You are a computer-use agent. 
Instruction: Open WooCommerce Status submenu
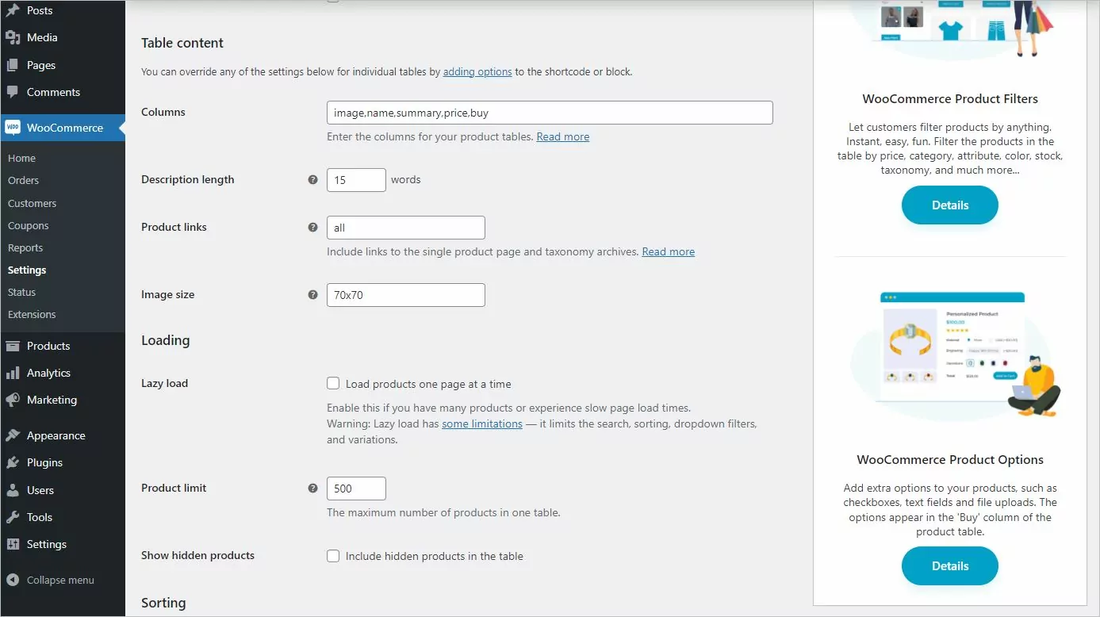tap(21, 292)
